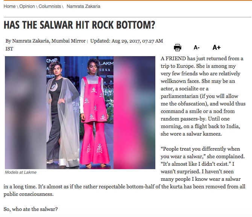
Task: Go to the Home breadcrumb link
Action: pos(9,6)
